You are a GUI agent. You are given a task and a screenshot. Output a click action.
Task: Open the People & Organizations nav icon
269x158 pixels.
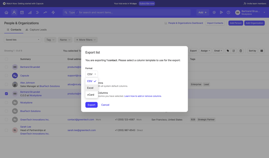[14, 12]
